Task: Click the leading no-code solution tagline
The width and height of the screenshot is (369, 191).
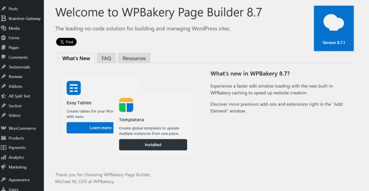Action: pyautogui.click(x=143, y=29)
